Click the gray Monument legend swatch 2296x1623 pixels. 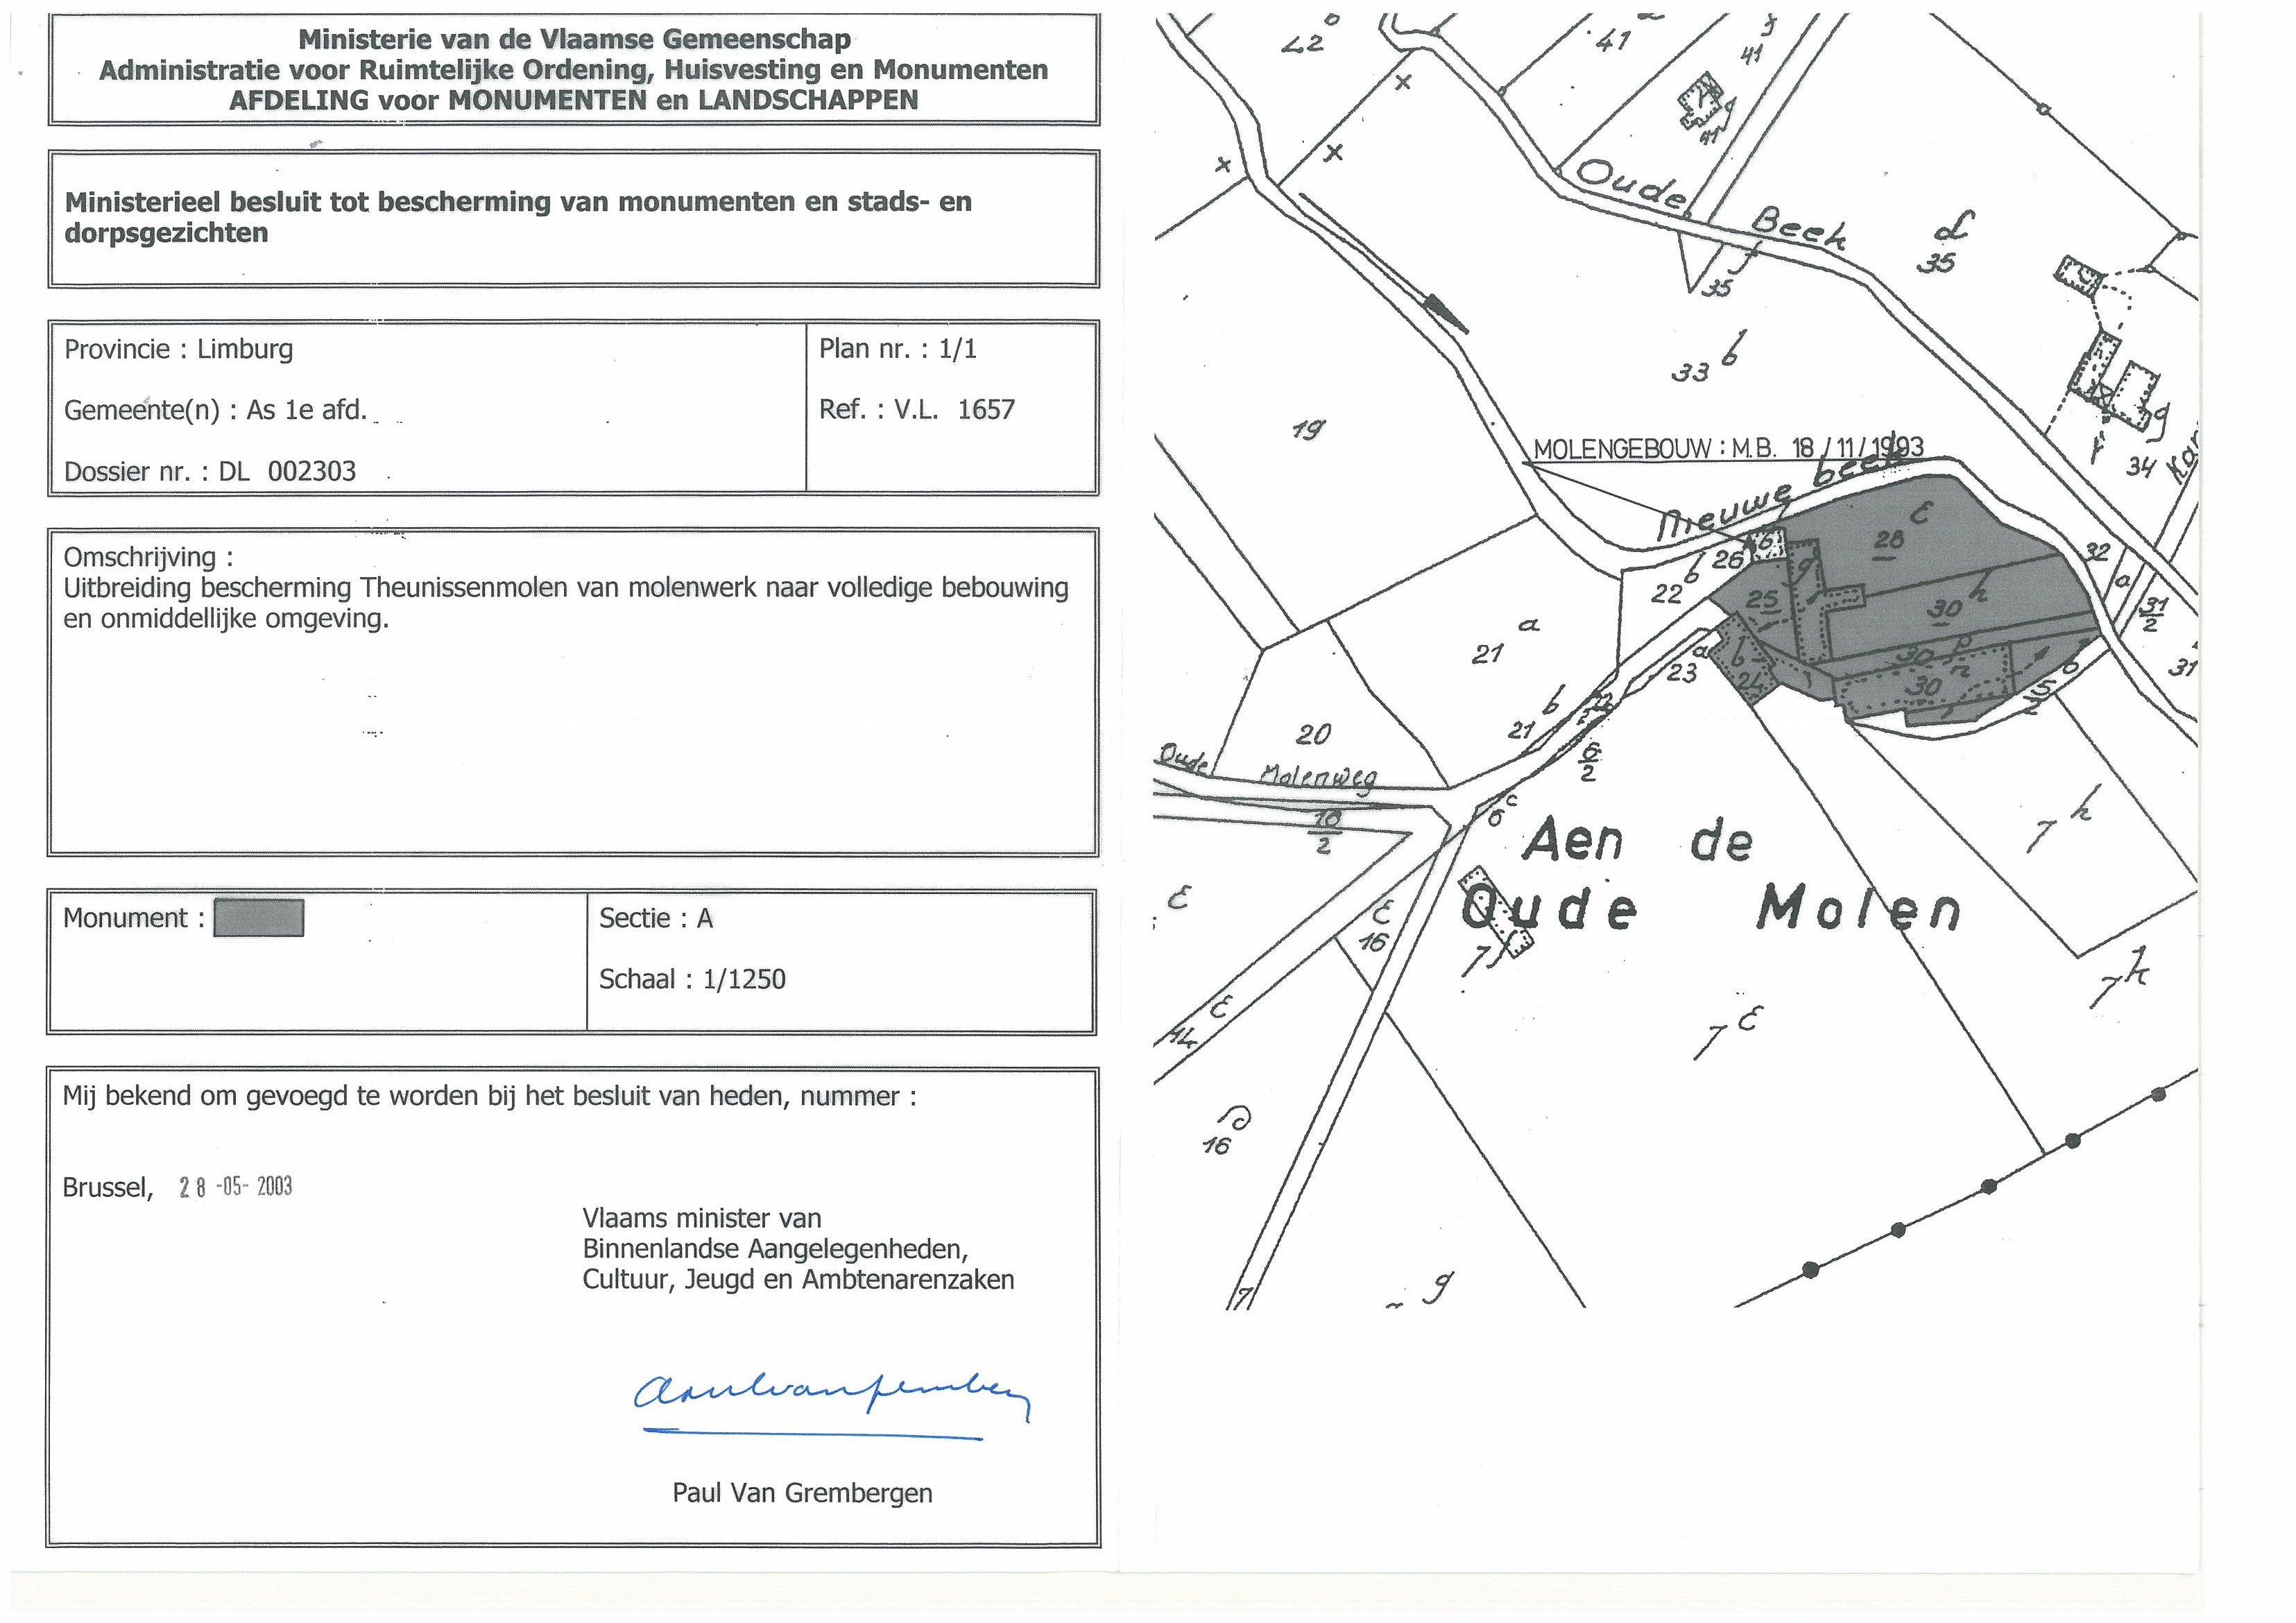(259, 918)
